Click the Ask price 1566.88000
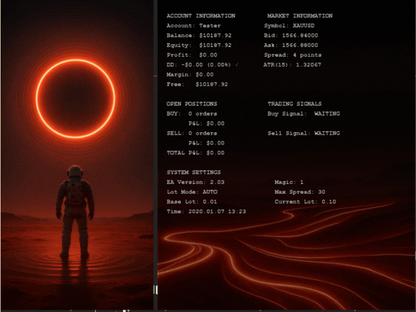 click(299, 45)
